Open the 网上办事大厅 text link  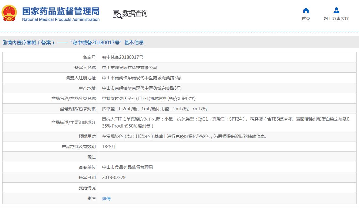coord(336,18)
